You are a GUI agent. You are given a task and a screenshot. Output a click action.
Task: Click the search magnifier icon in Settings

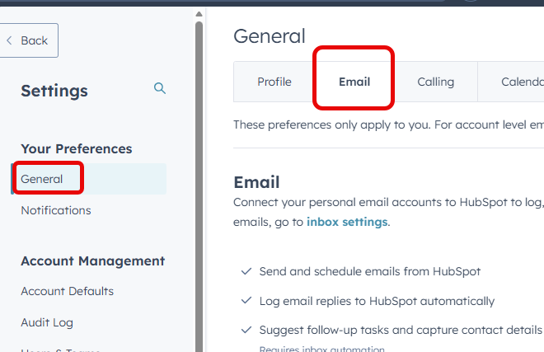160,89
